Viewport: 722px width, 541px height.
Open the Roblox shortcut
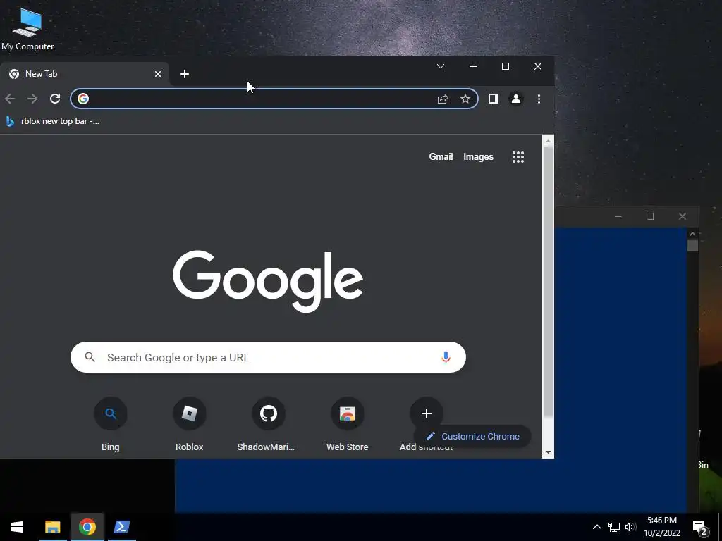189,424
